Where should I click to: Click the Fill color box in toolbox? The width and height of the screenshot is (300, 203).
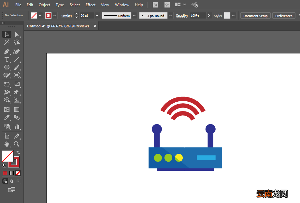(7, 156)
